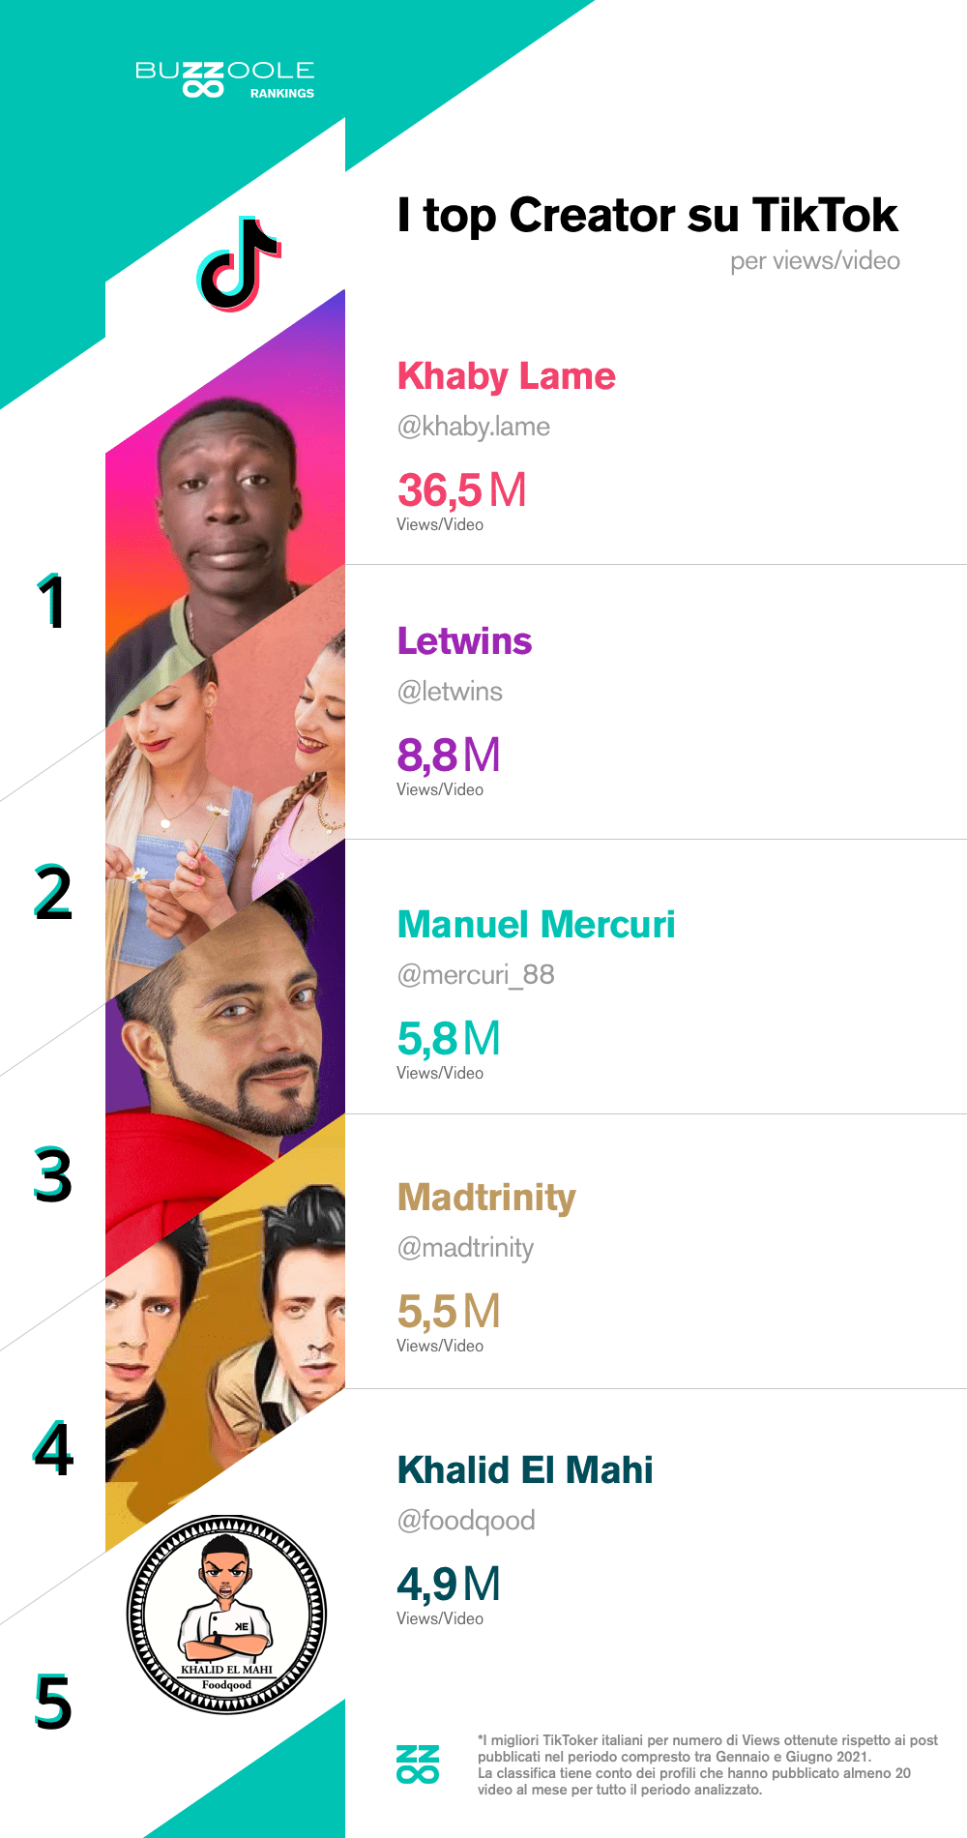The image size is (967, 1838).
Task: Click the @mercuri_88 handle
Action: pyautogui.click(x=476, y=975)
